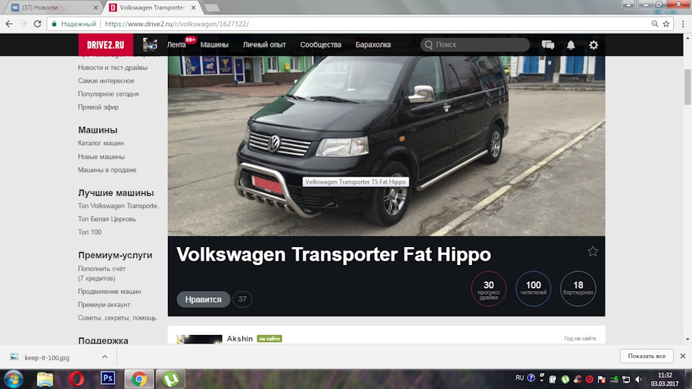Screen dimensions: 692x389
Task: Open the Лента menu item
Action: [176, 45]
